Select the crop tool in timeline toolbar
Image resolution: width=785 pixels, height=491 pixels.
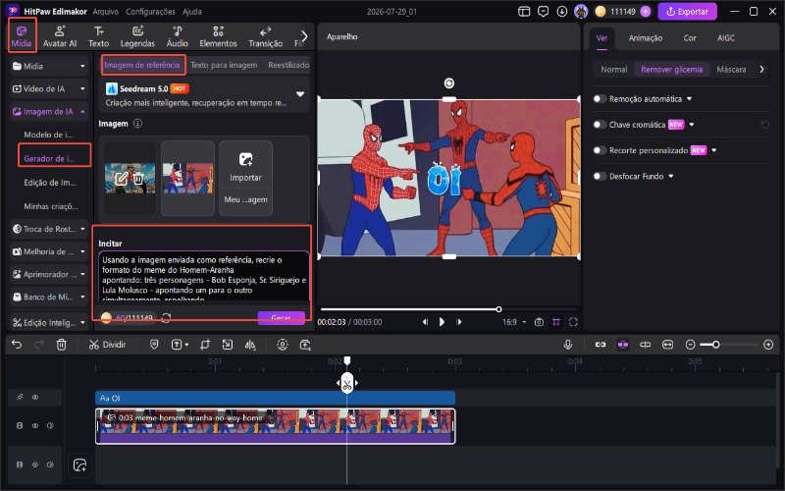coord(205,345)
